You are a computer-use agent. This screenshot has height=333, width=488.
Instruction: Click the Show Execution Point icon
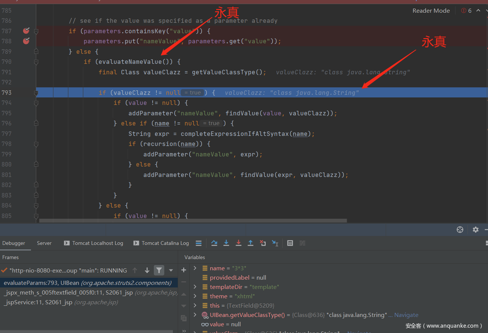[x=199, y=243]
